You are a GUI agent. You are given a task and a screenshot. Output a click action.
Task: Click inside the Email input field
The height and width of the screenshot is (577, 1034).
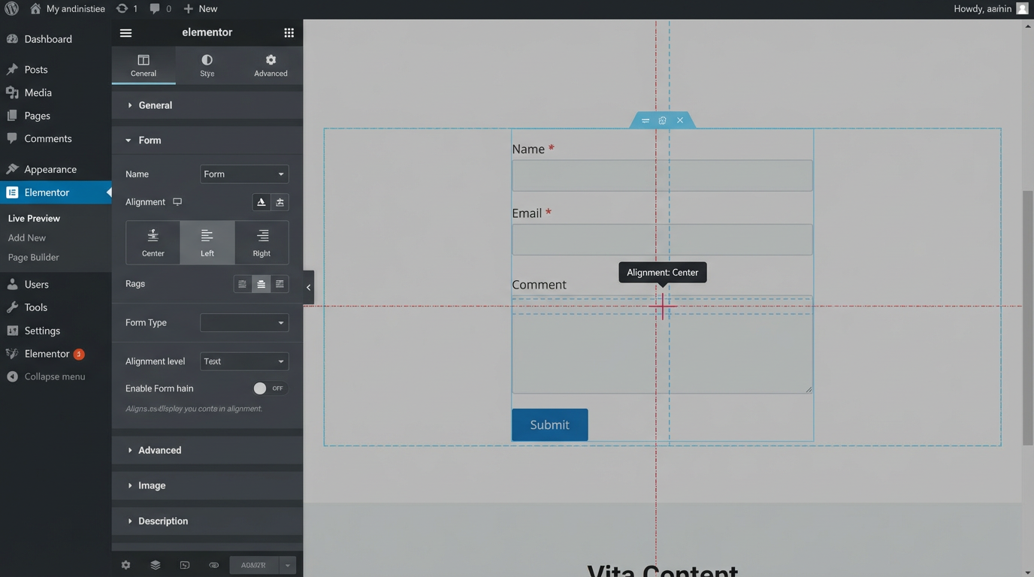pos(661,239)
